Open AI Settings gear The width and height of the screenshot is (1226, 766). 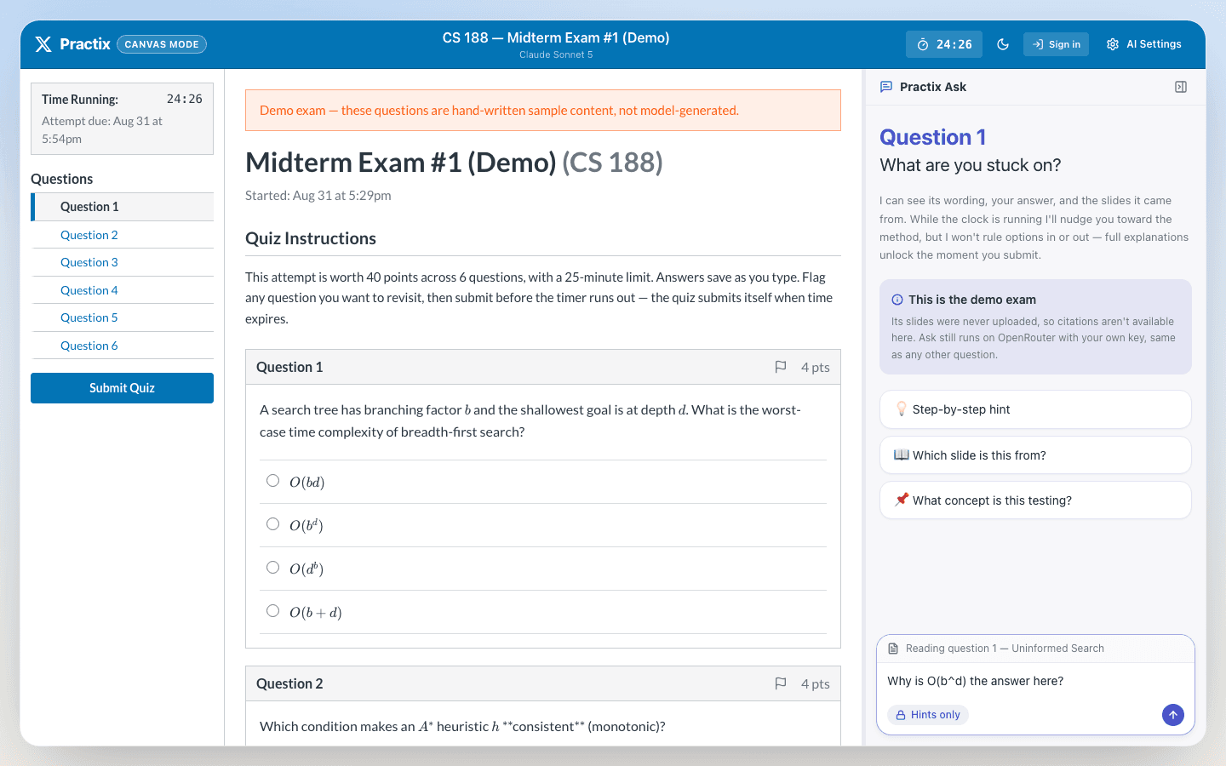pos(1143,44)
